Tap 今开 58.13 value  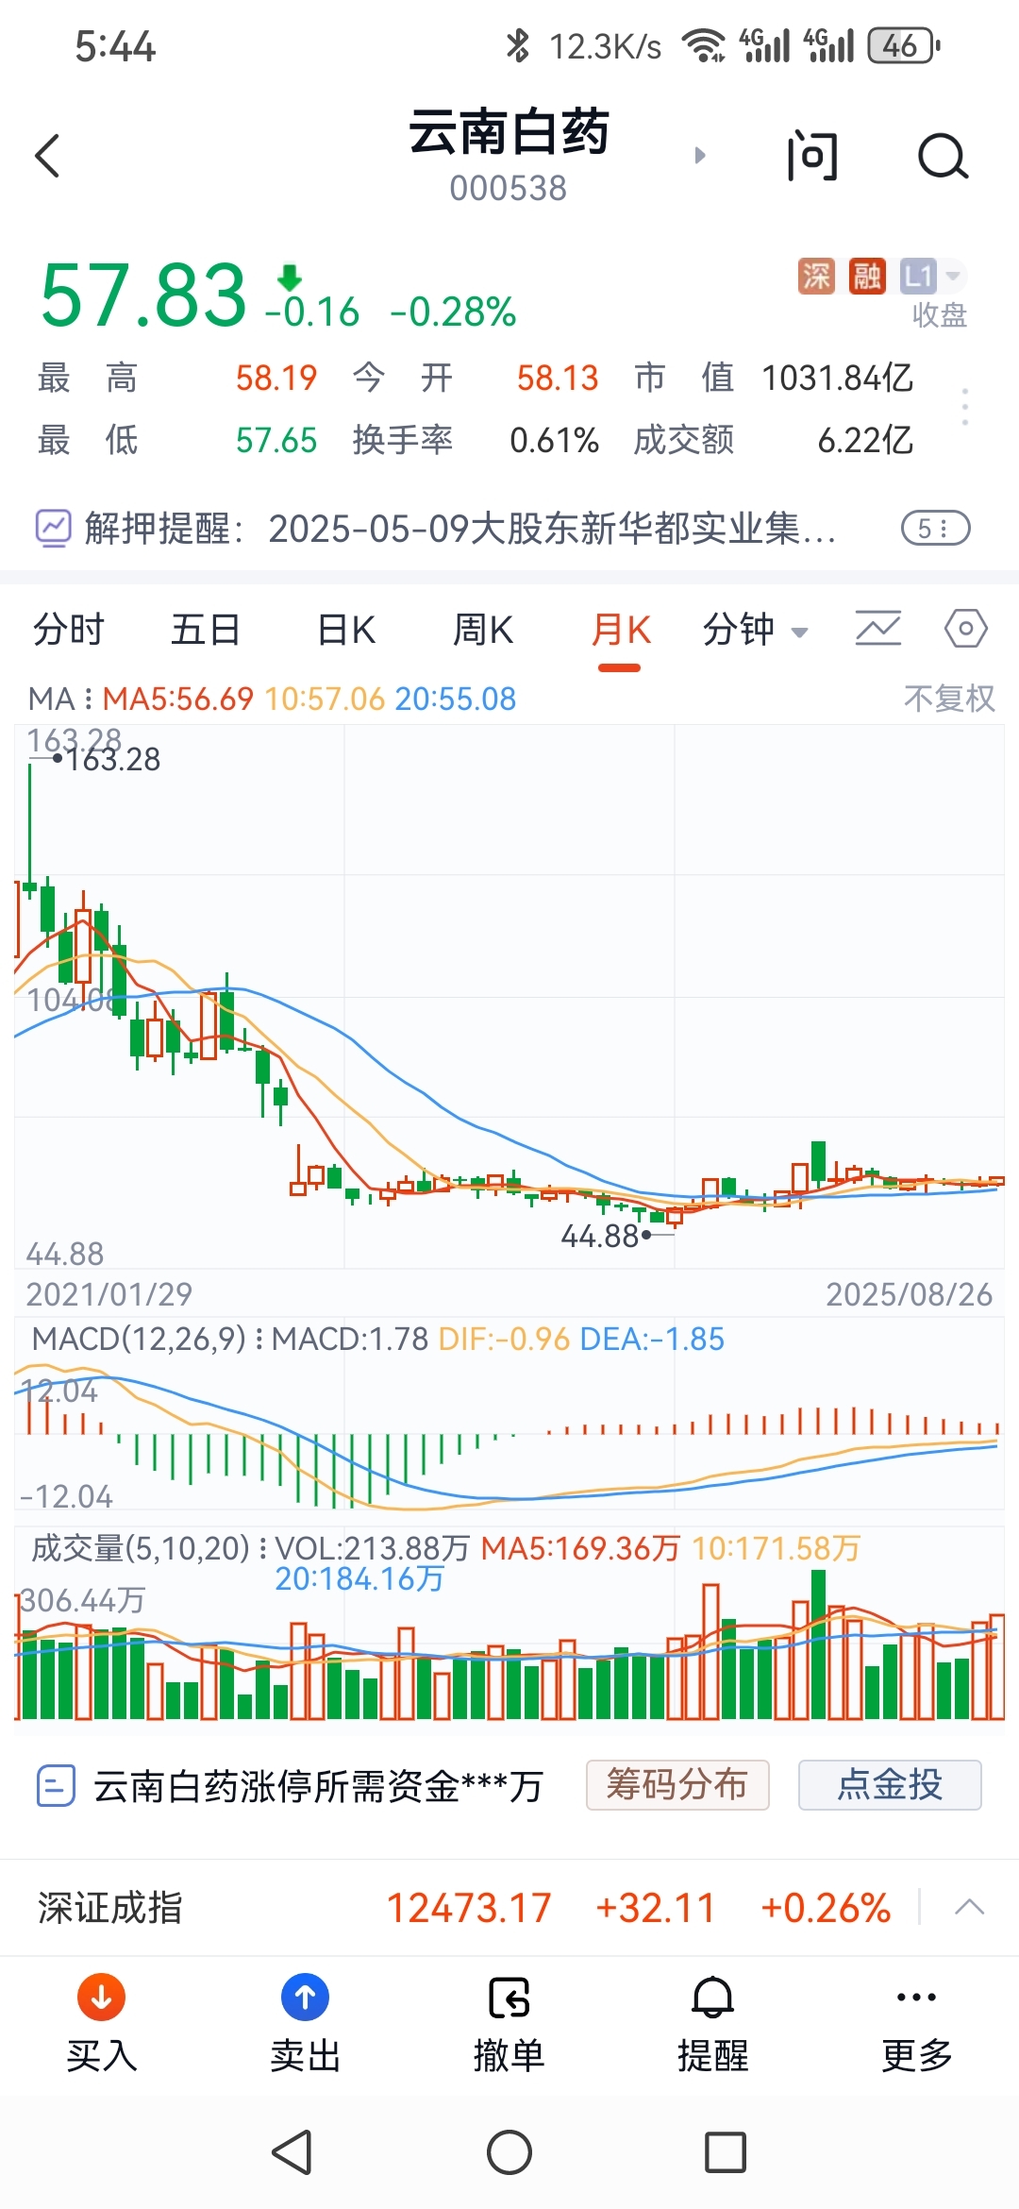(557, 378)
